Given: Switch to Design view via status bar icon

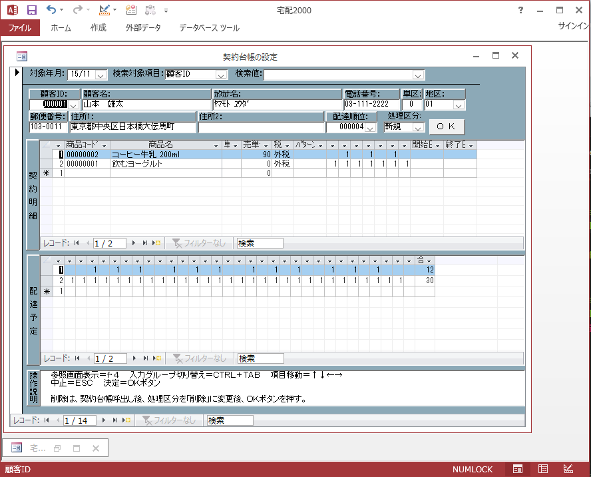Looking at the screenshot, I should [x=568, y=469].
